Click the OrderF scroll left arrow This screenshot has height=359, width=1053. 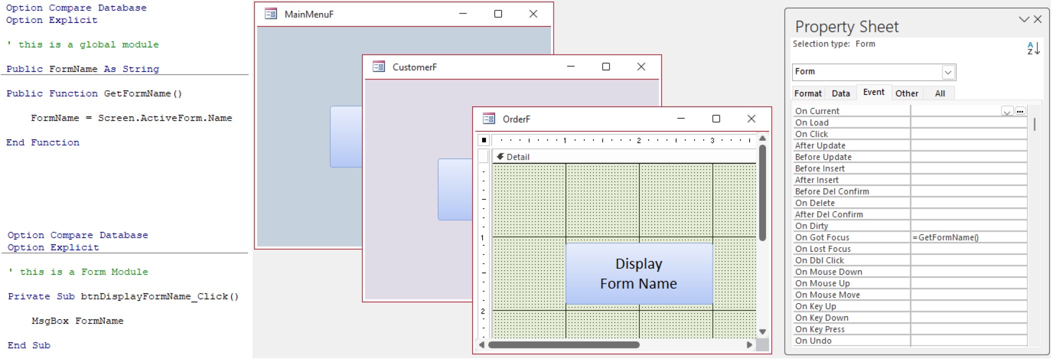[x=482, y=345]
